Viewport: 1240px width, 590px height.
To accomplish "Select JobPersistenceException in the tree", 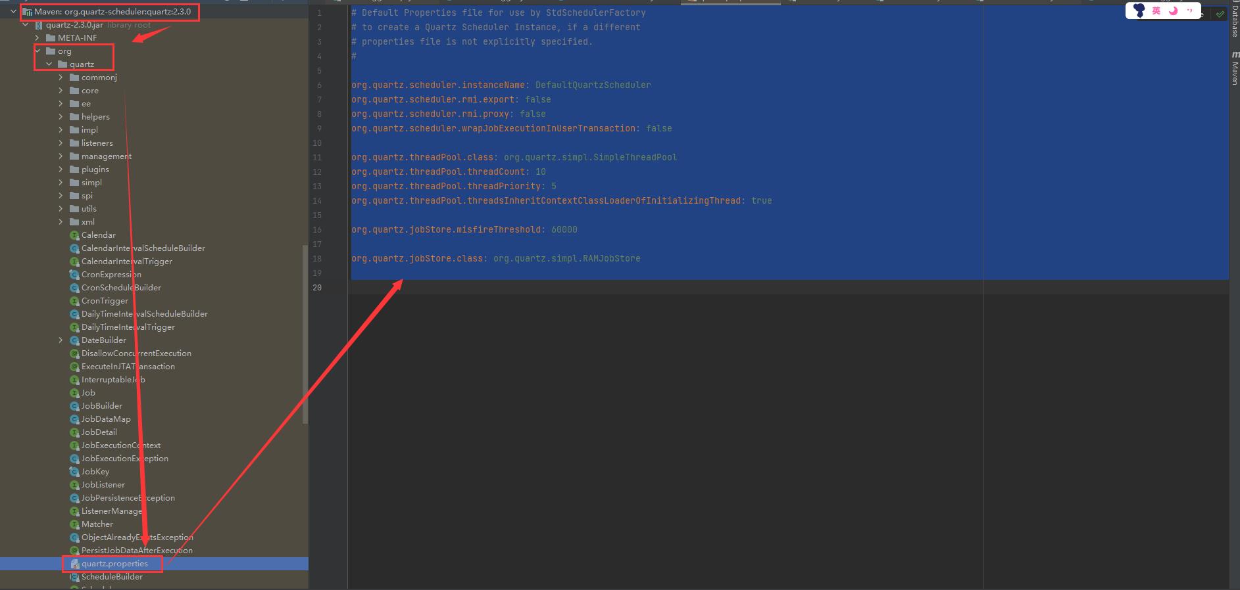I will tap(128, 497).
